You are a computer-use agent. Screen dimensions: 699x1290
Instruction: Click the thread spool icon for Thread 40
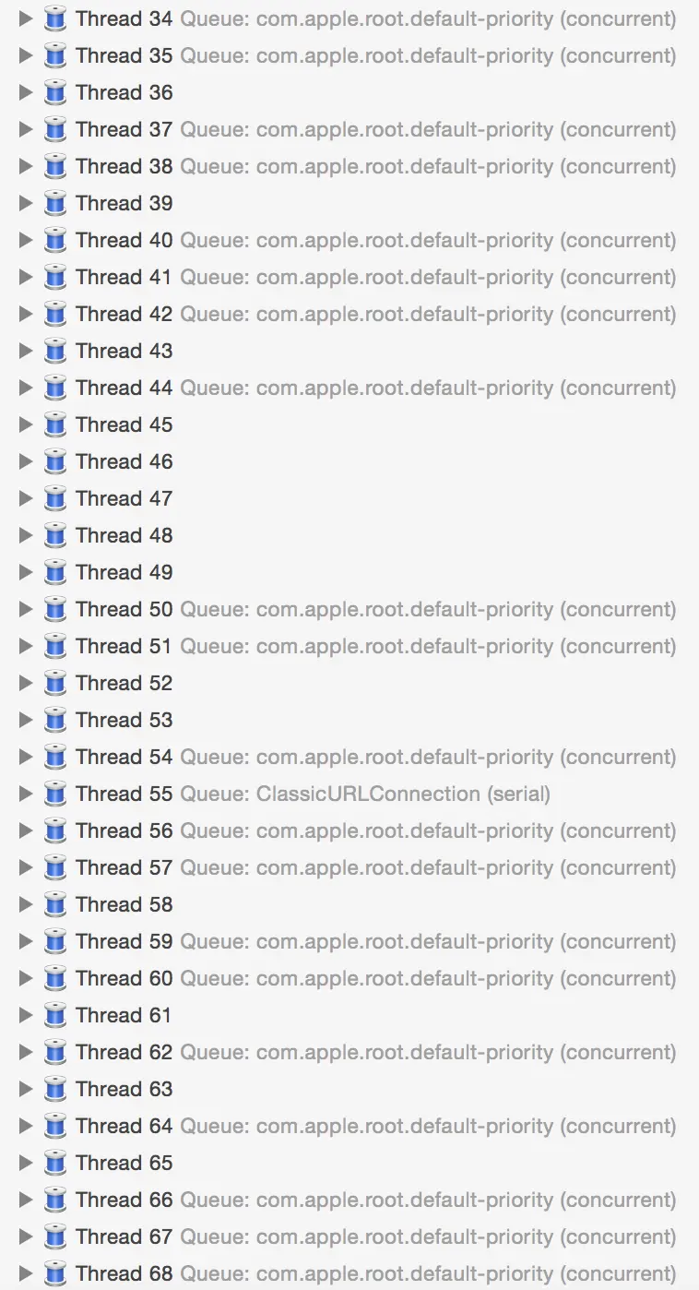tap(55, 240)
